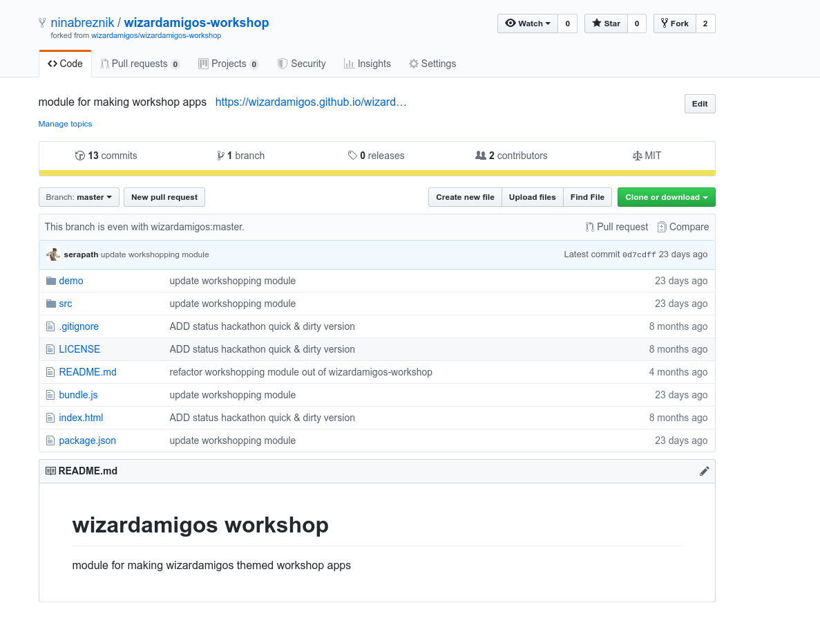The width and height of the screenshot is (820, 621).
Task: Click the branch icon by 1 branch
Action: [220, 156]
